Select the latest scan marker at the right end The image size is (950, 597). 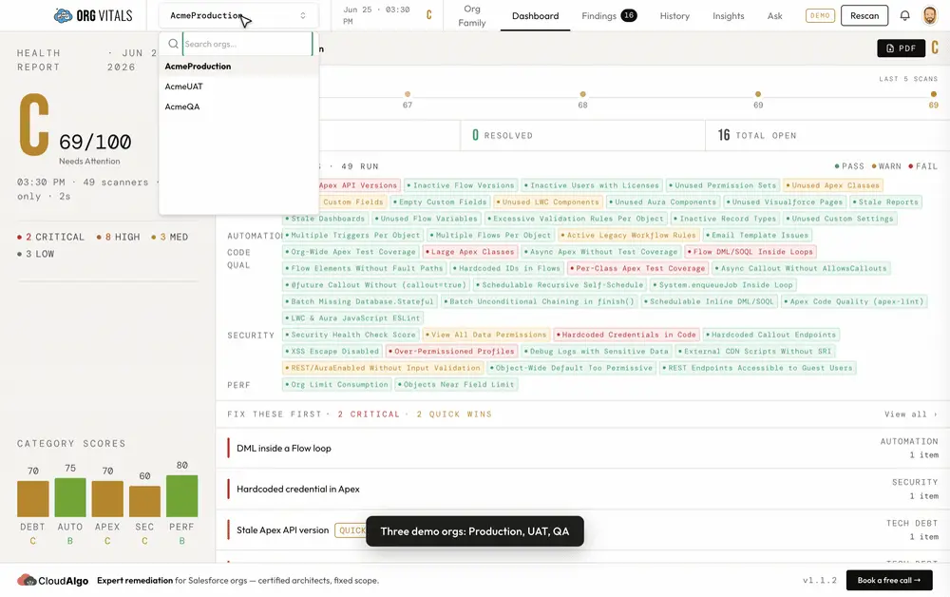coord(933,94)
